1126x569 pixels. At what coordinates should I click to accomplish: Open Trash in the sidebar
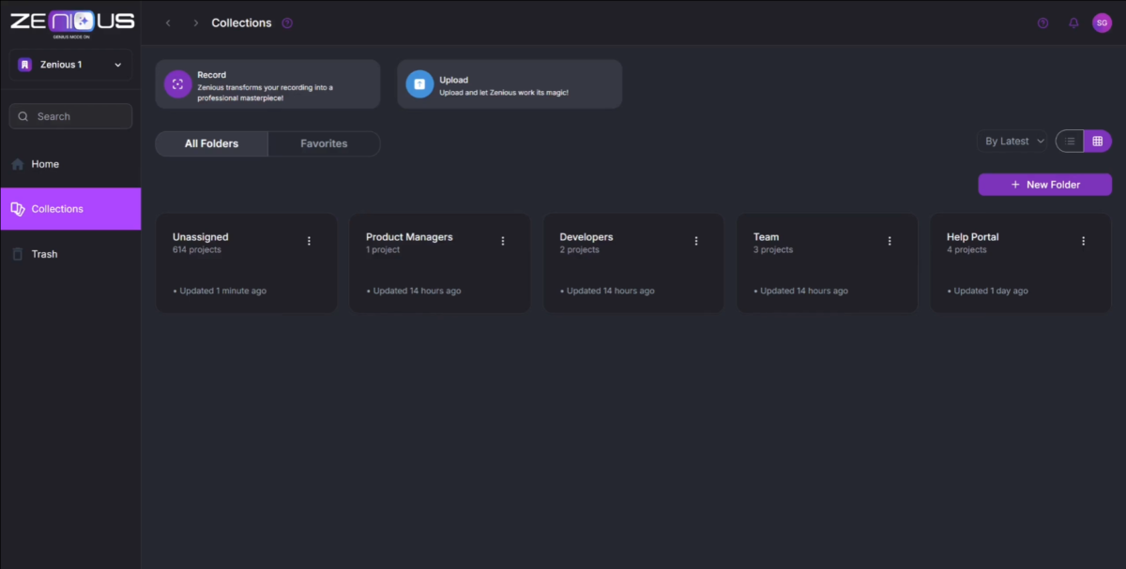70,254
